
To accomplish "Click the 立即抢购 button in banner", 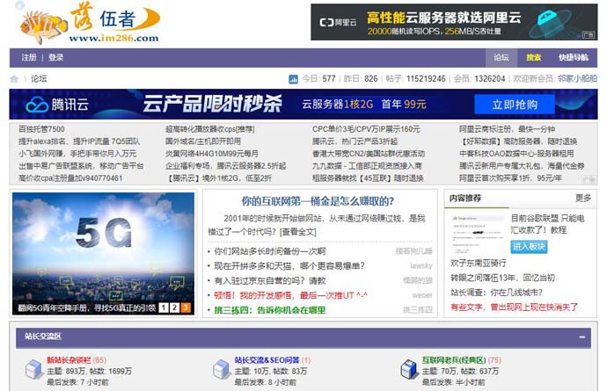I will coord(515,105).
